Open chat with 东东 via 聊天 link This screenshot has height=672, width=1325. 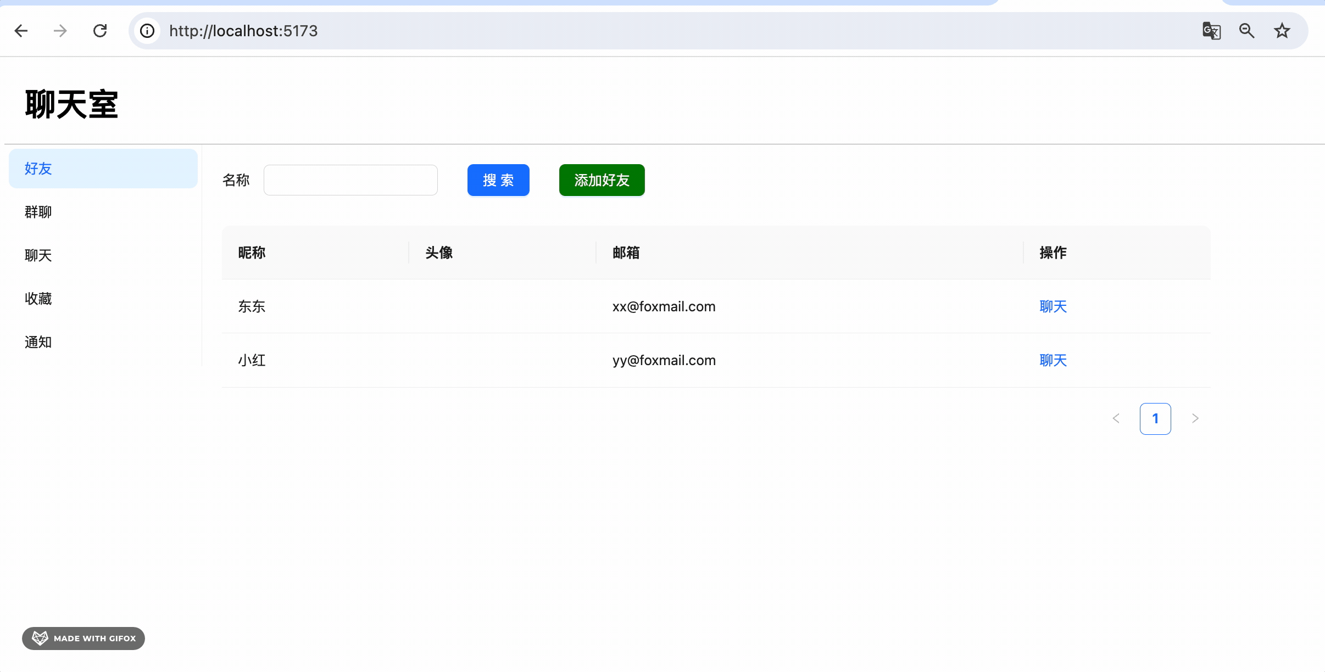[1053, 306]
